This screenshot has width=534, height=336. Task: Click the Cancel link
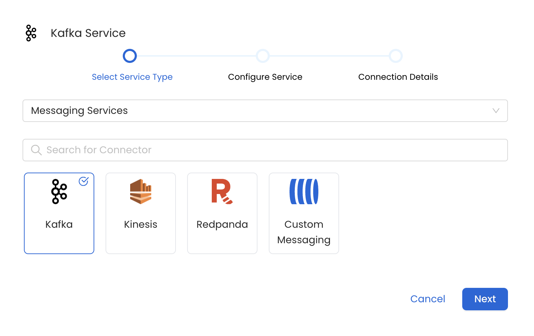[x=427, y=299]
